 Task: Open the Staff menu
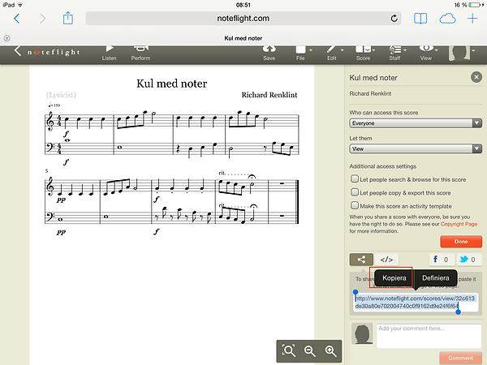click(x=397, y=54)
